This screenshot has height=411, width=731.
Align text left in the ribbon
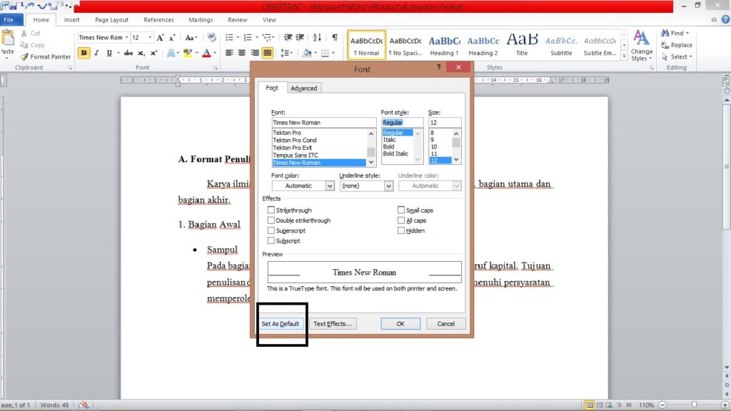[229, 53]
